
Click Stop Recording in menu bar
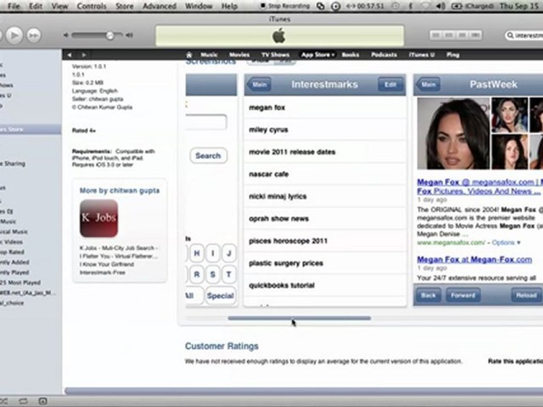pos(285,6)
